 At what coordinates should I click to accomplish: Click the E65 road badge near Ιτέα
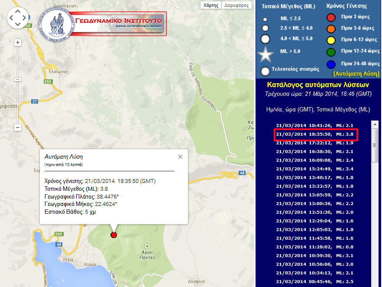(59, 235)
